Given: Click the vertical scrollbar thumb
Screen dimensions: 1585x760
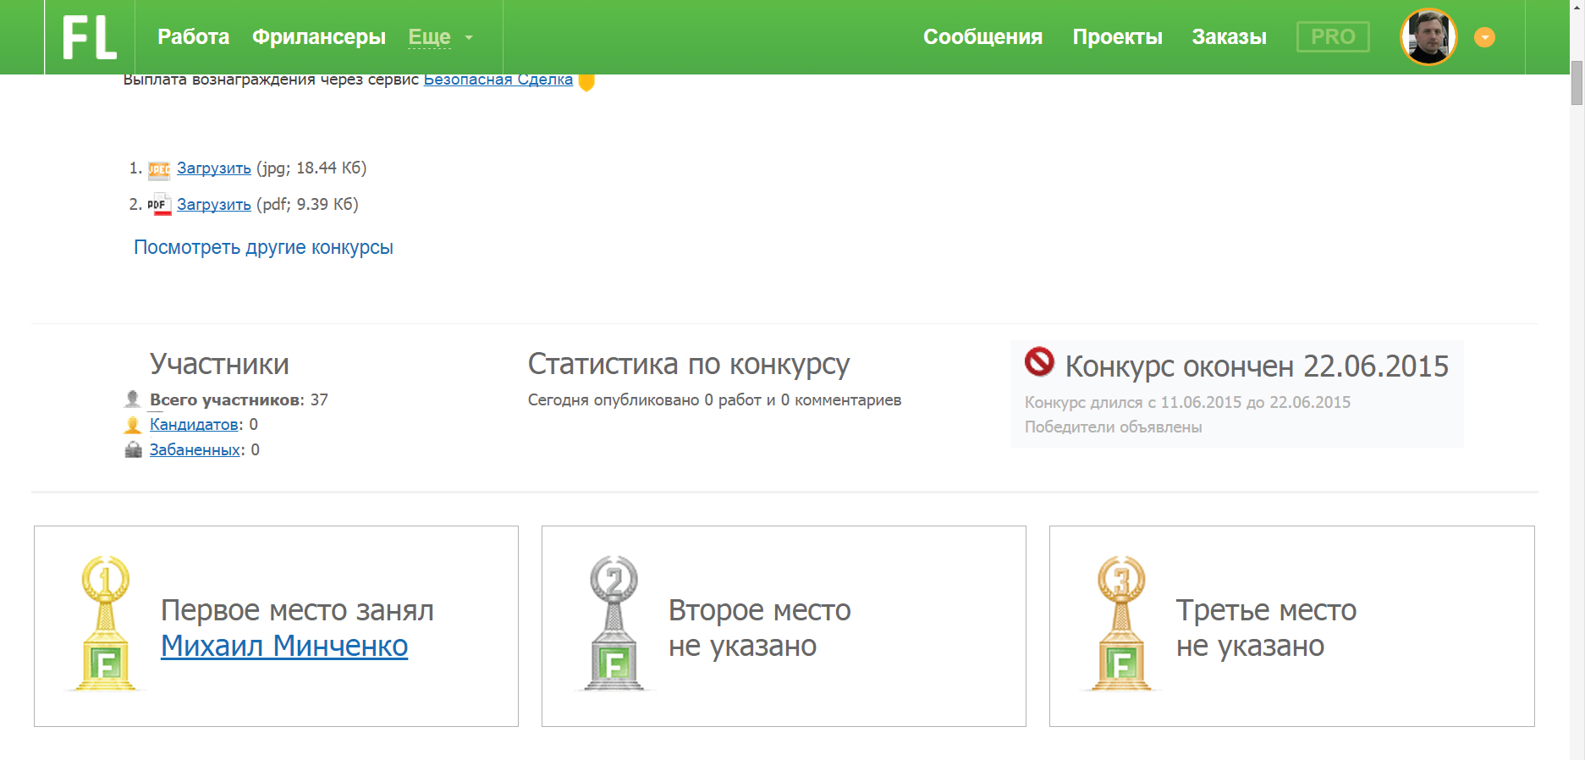Looking at the screenshot, I should point(1577,83).
